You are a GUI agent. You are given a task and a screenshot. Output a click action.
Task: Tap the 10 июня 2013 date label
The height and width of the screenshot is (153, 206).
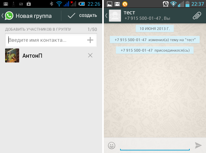coord(155,29)
